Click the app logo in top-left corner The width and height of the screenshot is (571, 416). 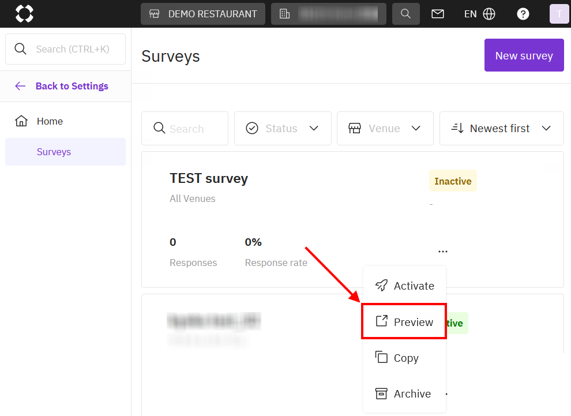click(24, 13)
